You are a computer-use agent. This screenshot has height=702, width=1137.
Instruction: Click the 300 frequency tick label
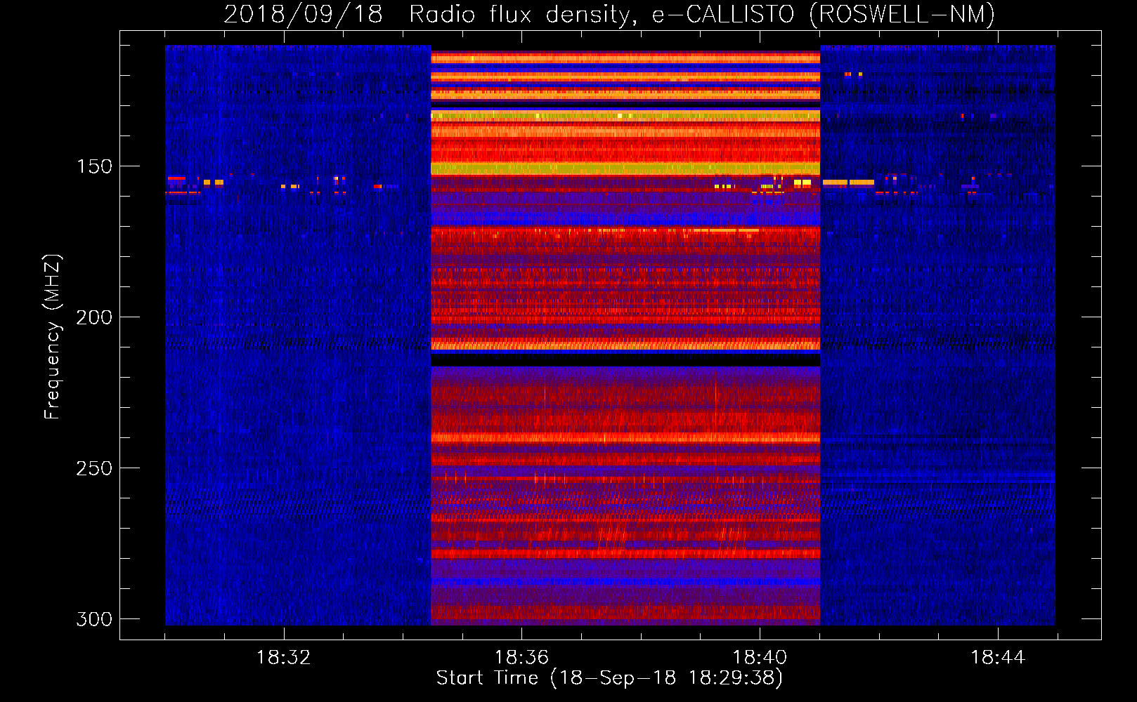(94, 619)
